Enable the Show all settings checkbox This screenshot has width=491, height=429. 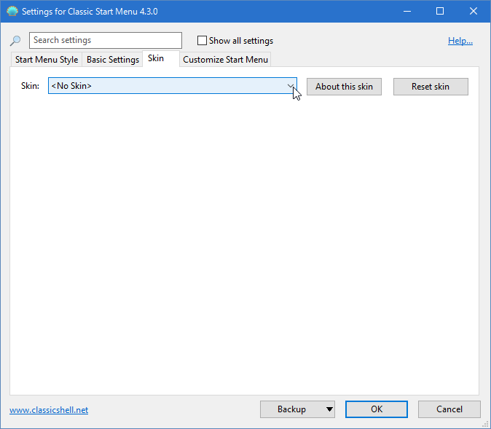[x=203, y=41]
